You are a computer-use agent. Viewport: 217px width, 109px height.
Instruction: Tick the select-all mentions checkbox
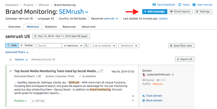coord(11,60)
